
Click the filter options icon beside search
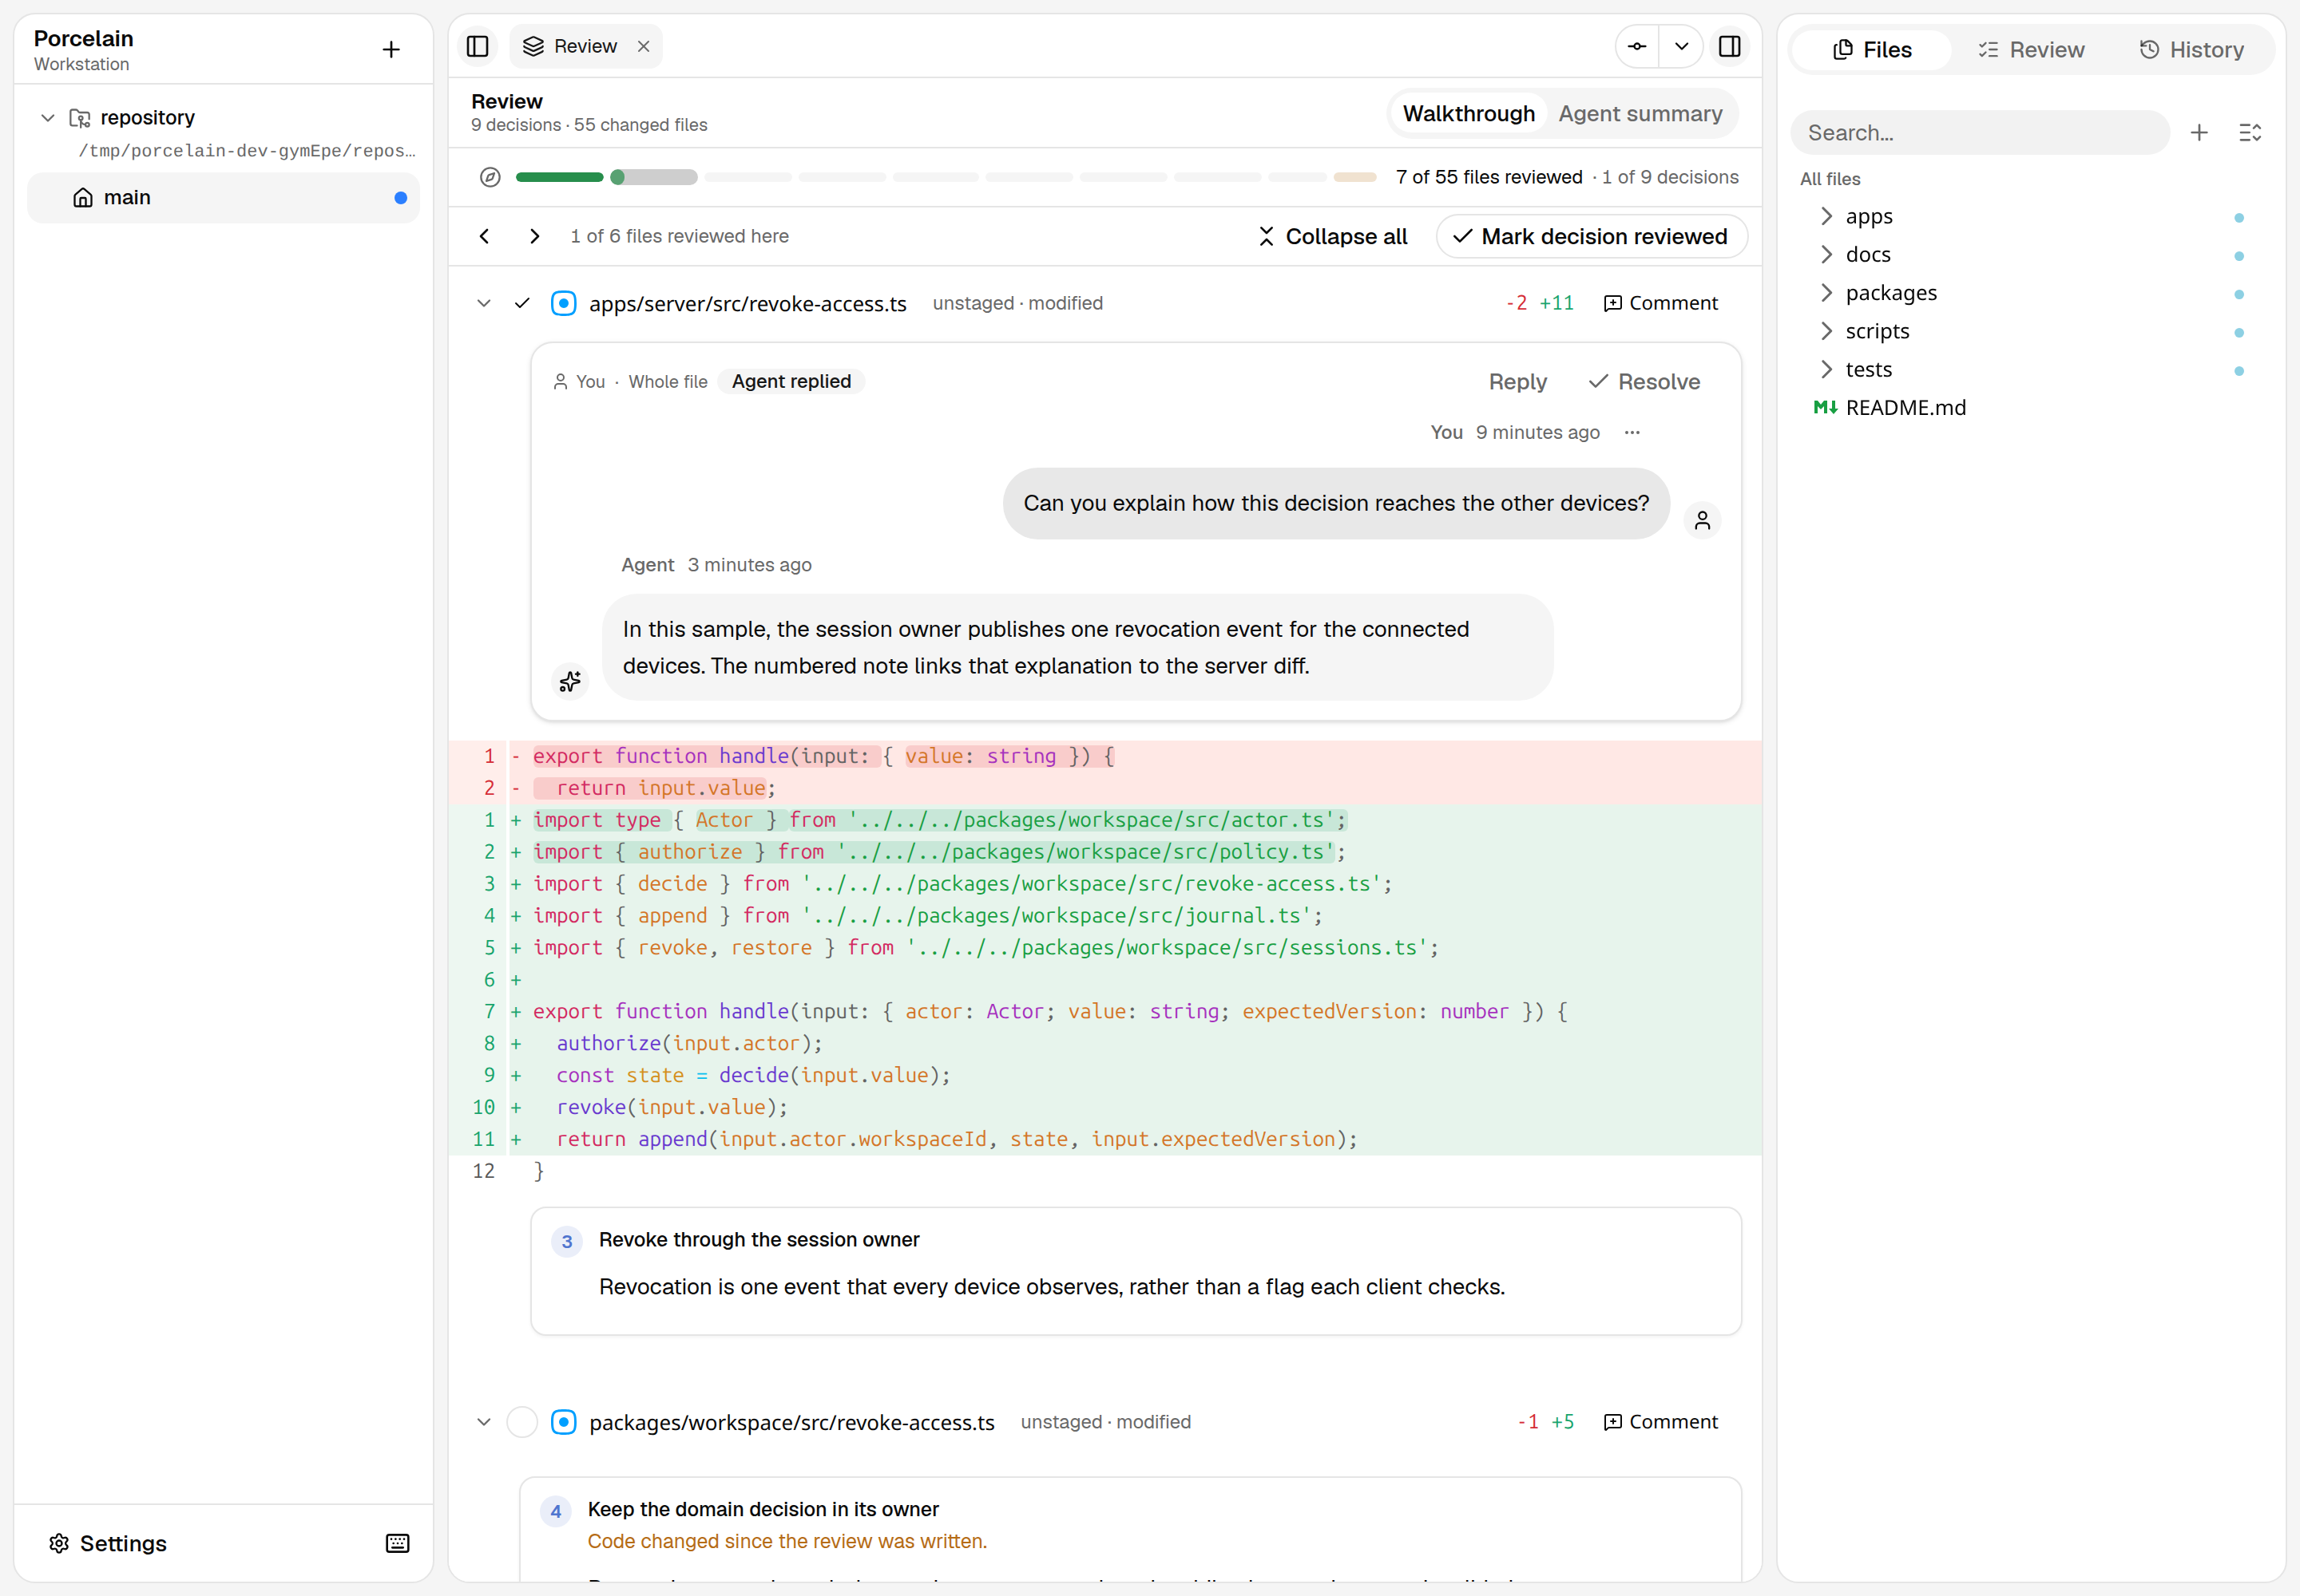[x=2249, y=133]
